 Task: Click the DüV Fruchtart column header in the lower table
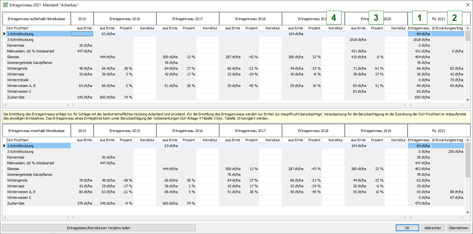[18, 140]
